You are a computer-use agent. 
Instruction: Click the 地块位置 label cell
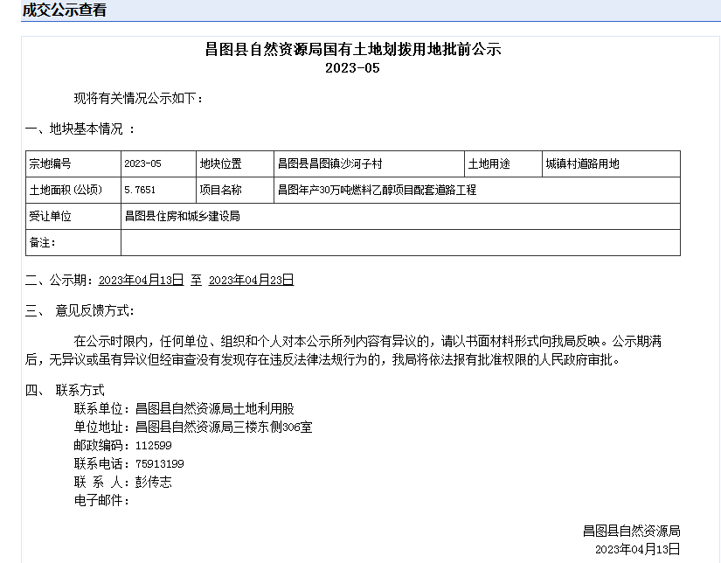tap(235, 163)
